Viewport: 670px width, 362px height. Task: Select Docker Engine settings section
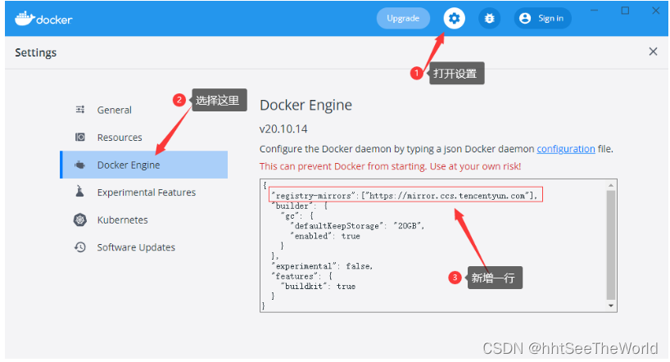[143, 165]
